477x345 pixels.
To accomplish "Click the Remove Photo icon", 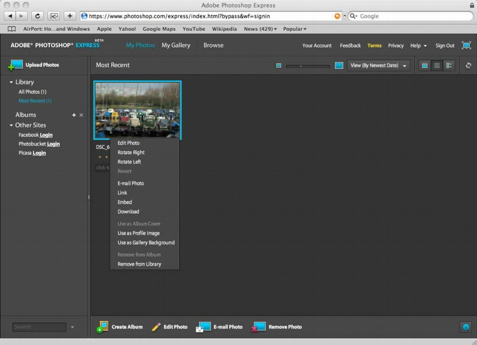I will pos(259,327).
